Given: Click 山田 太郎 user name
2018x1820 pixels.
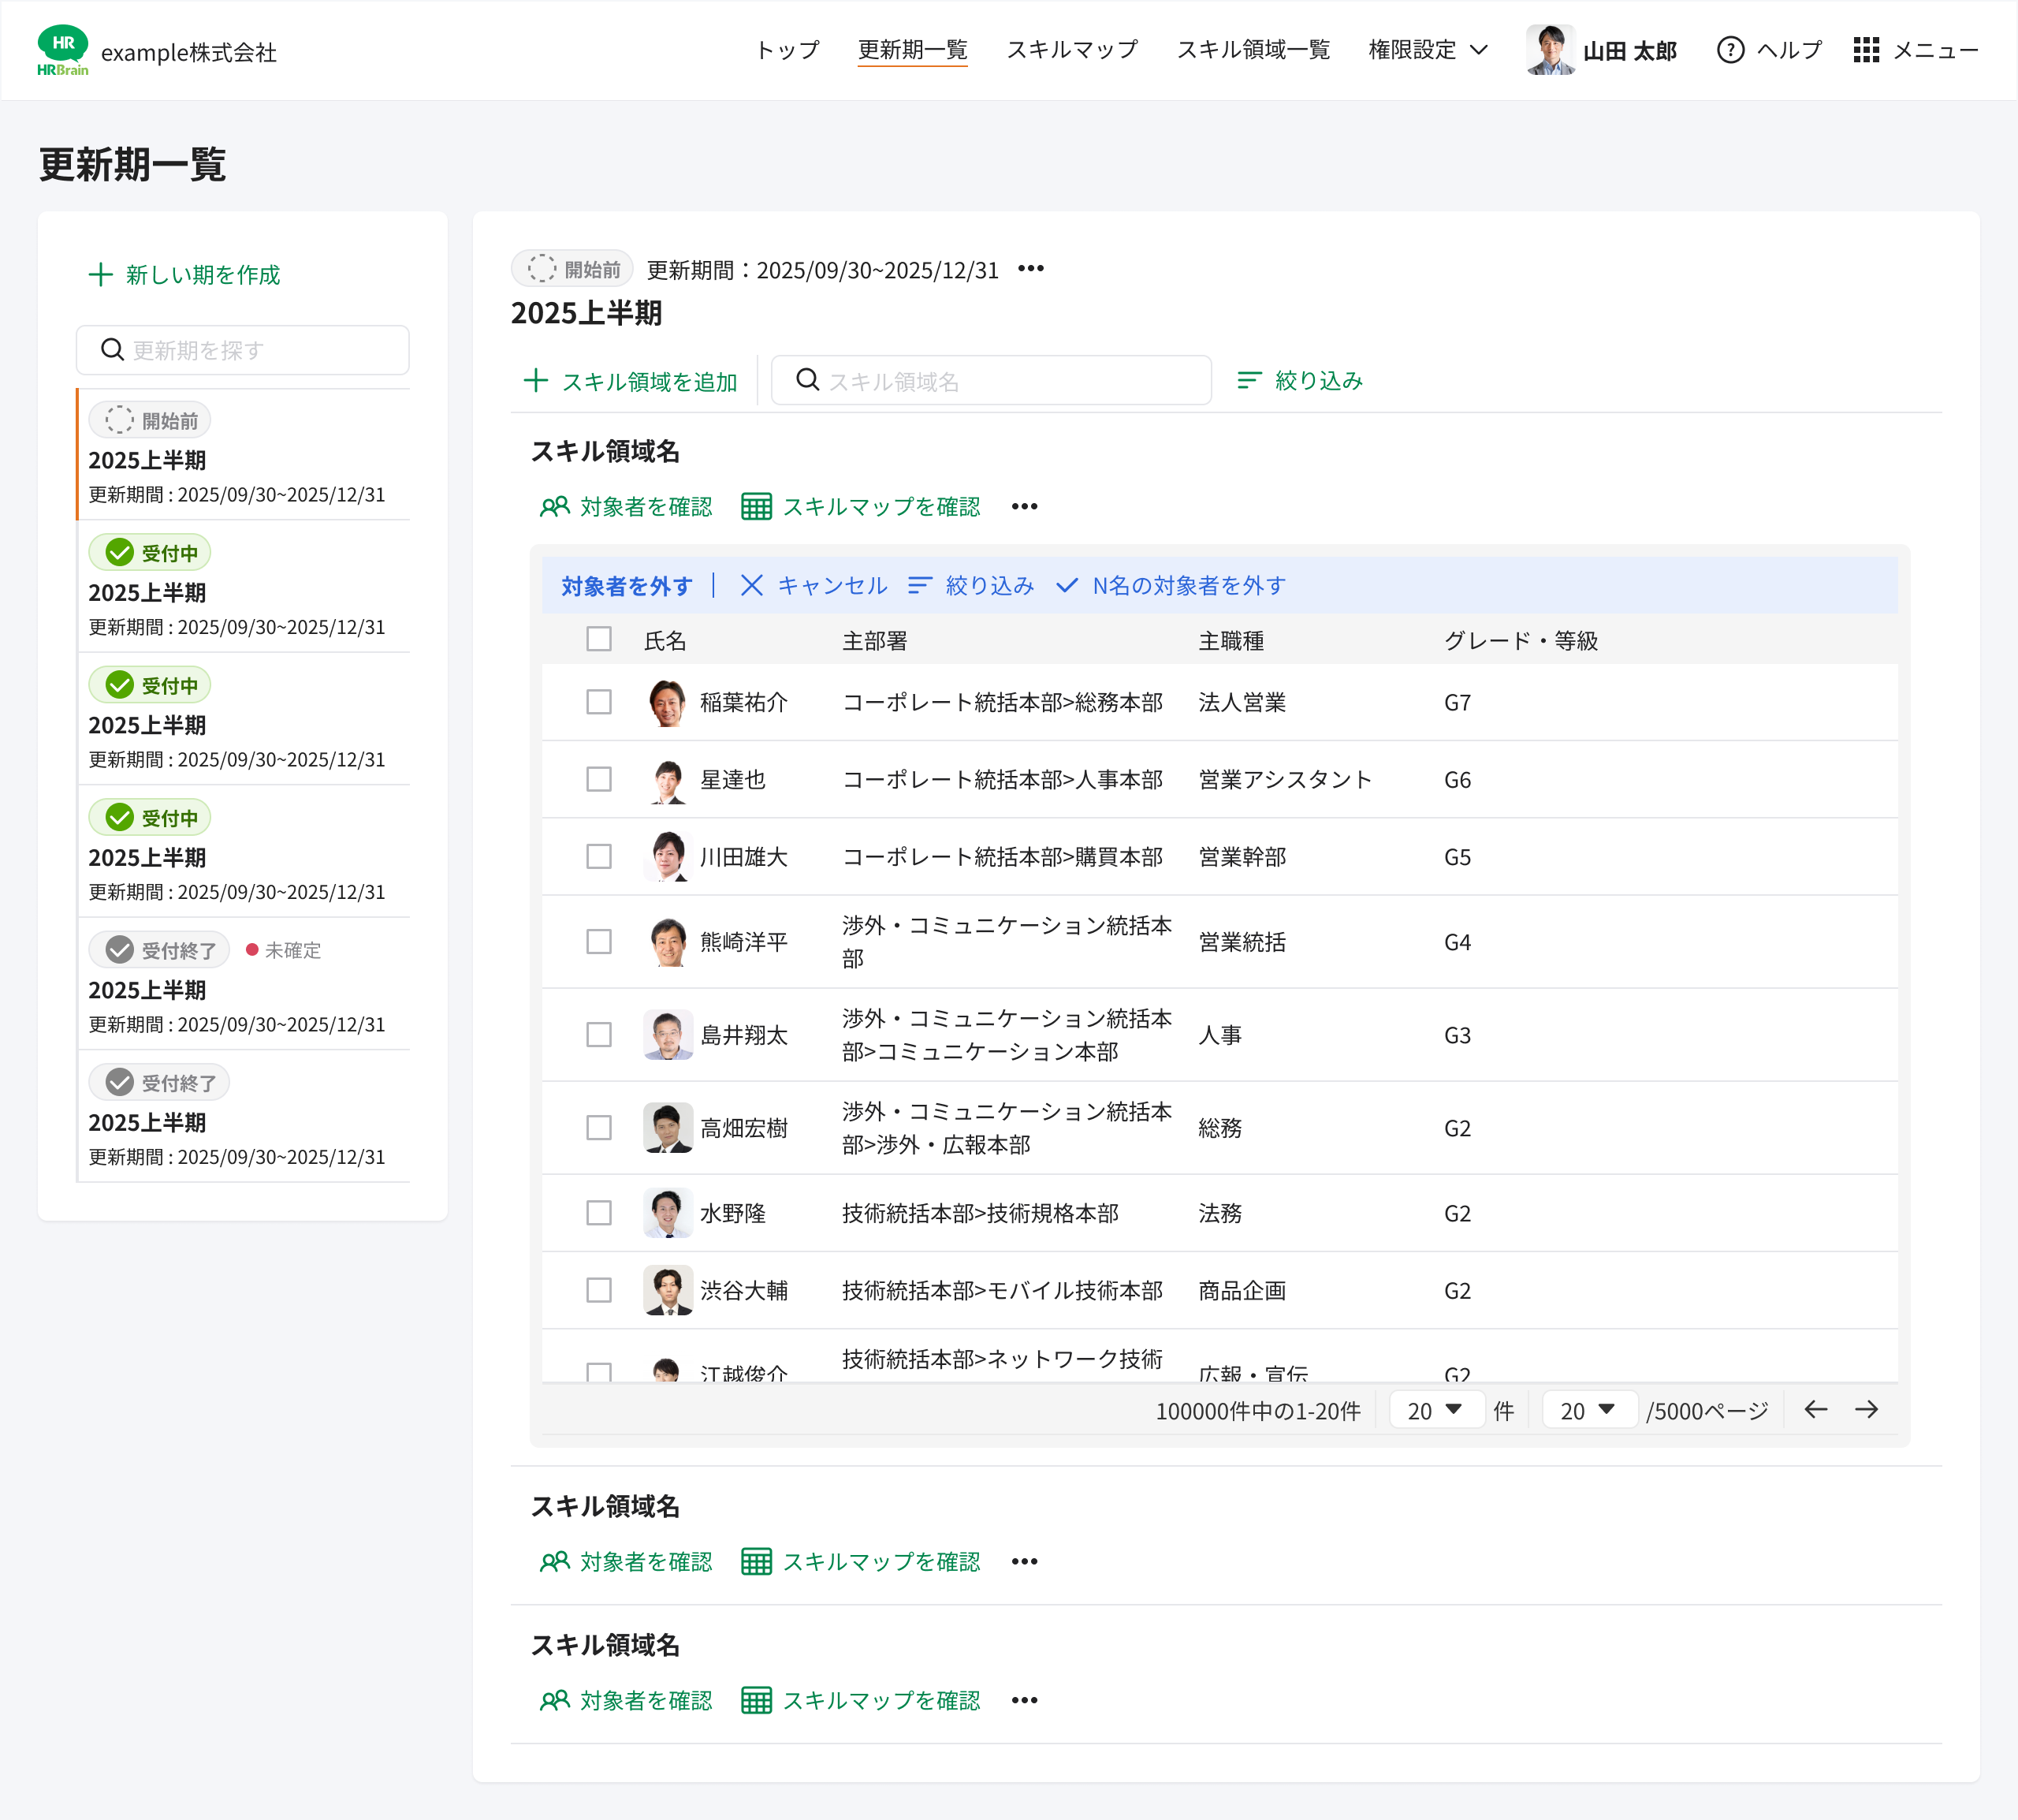Looking at the screenshot, I should (x=1629, y=50).
